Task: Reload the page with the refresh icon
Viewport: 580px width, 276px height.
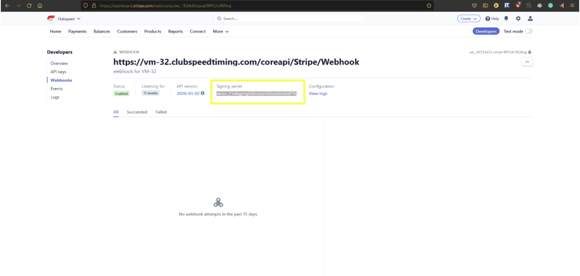Action: point(29,6)
